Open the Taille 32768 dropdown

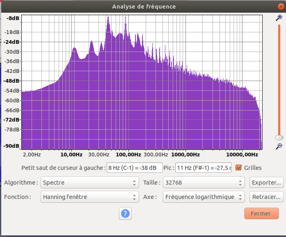204,183
